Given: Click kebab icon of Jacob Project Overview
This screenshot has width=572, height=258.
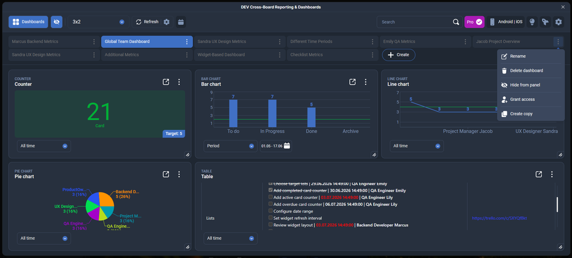Looking at the screenshot, I should [x=558, y=42].
